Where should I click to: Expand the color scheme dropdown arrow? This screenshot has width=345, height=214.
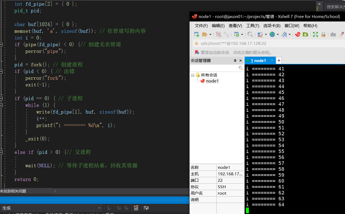(x=266, y=34)
